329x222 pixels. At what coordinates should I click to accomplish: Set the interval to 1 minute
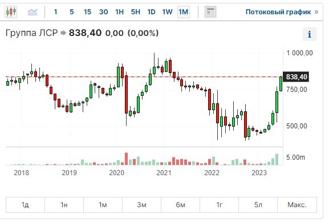coord(55,12)
